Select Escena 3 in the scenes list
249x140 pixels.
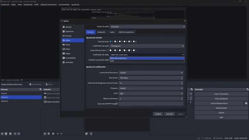pyautogui.click(x=21, y=101)
